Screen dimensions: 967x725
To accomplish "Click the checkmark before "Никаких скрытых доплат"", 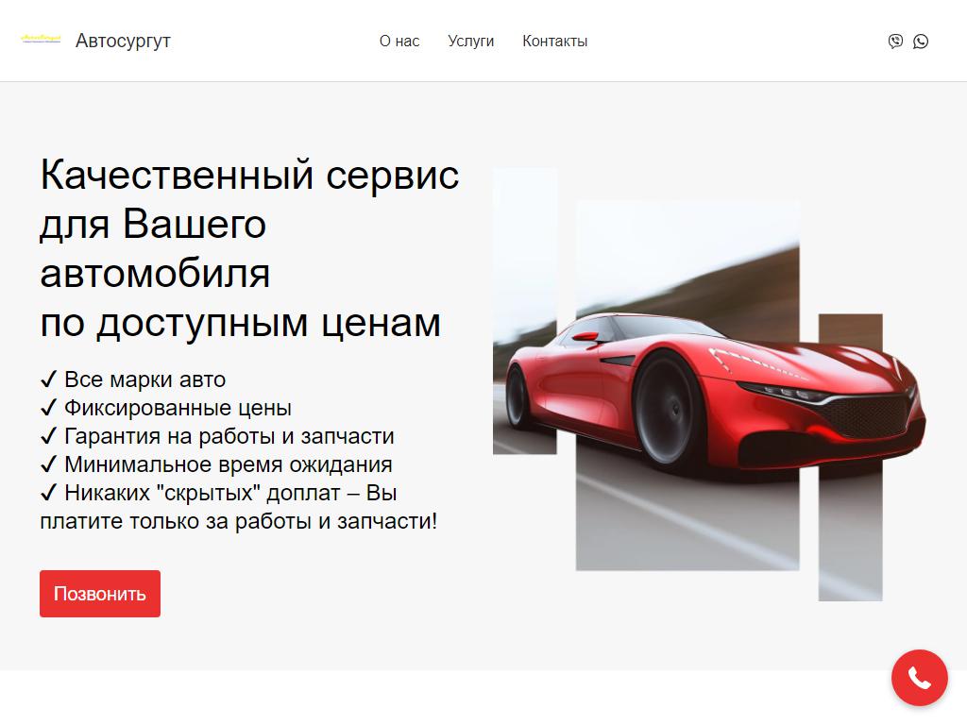I will click(49, 493).
